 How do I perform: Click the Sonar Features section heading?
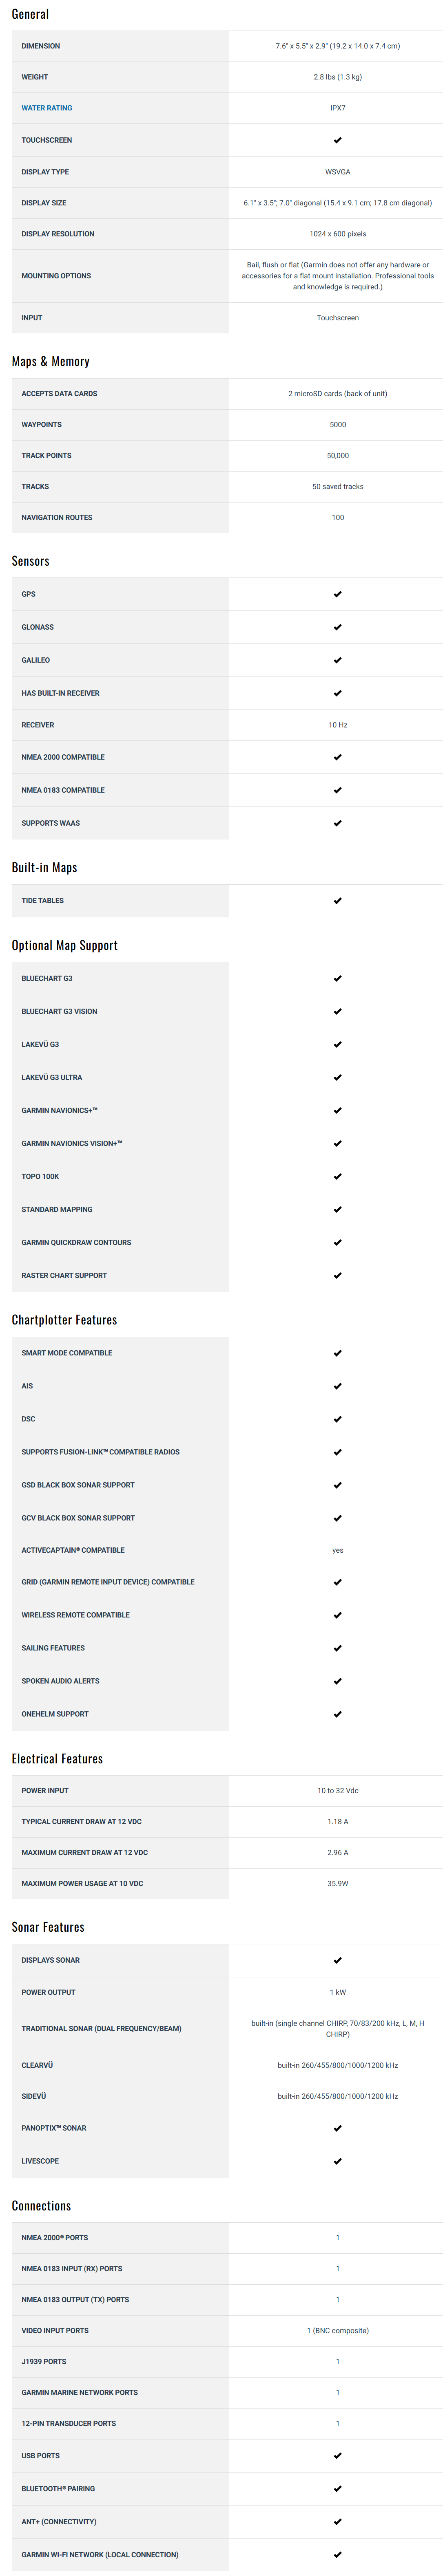(48, 1927)
